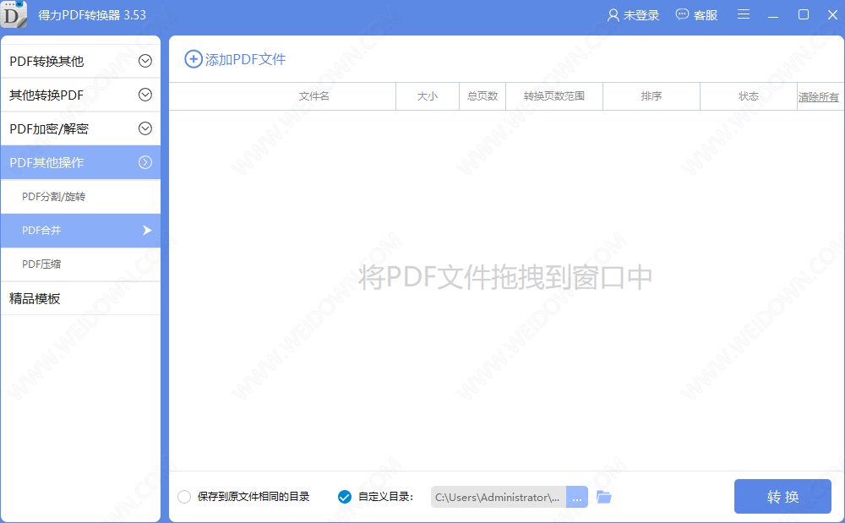The image size is (845, 523).
Task: Click the arrow icon on PDF合并 row
Action: 146,231
